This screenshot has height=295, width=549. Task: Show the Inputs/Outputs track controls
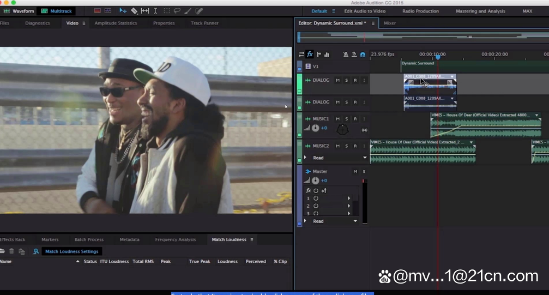coord(301,55)
